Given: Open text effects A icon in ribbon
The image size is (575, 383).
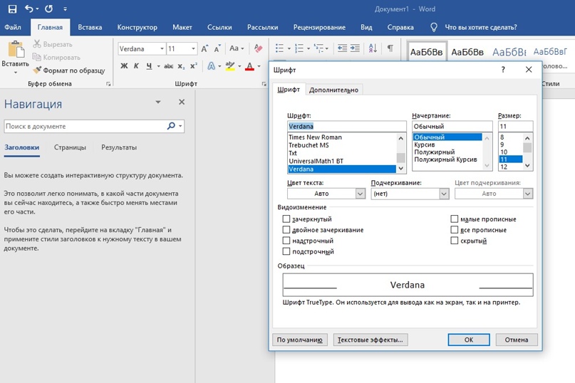Looking at the screenshot, I should [211, 66].
